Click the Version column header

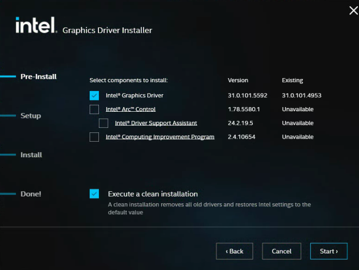(x=238, y=80)
